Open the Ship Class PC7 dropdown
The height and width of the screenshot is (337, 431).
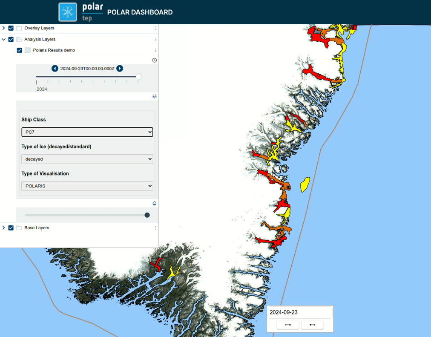click(87, 132)
